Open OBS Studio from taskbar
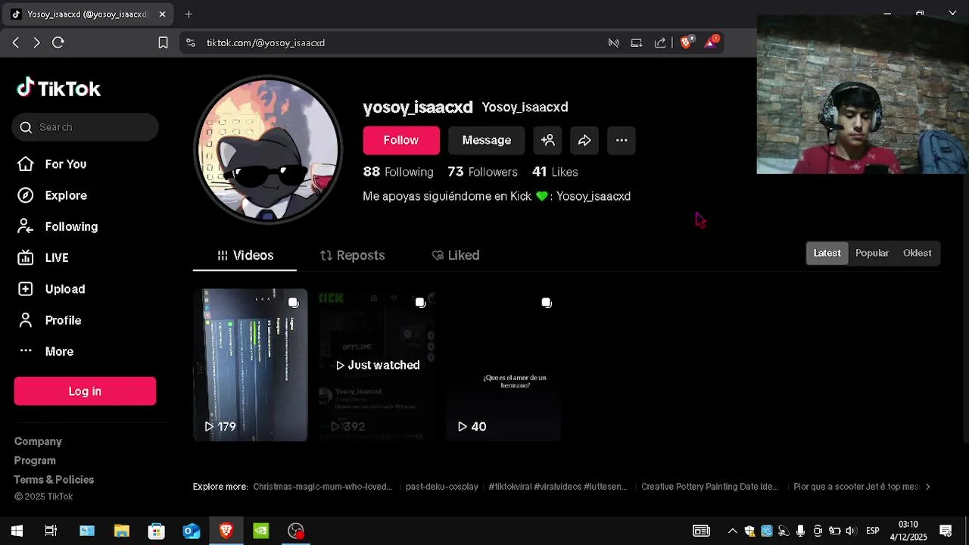Image resolution: width=969 pixels, height=545 pixels. tap(296, 531)
